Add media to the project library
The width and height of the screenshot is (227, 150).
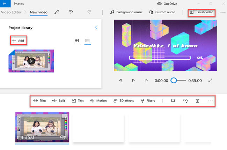click(x=19, y=41)
